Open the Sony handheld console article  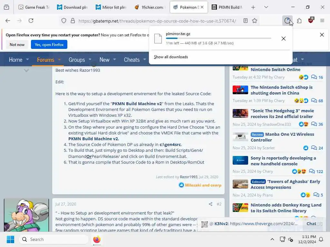coord(283,161)
